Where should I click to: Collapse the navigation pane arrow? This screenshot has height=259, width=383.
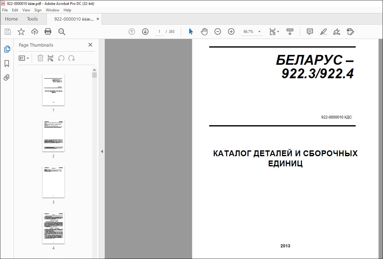(x=102, y=151)
